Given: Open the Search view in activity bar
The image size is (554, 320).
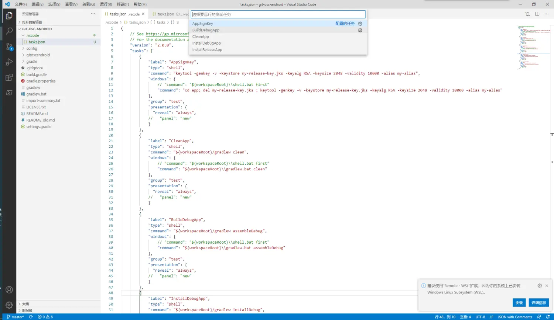Looking at the screenshot, I should (9, 31).
